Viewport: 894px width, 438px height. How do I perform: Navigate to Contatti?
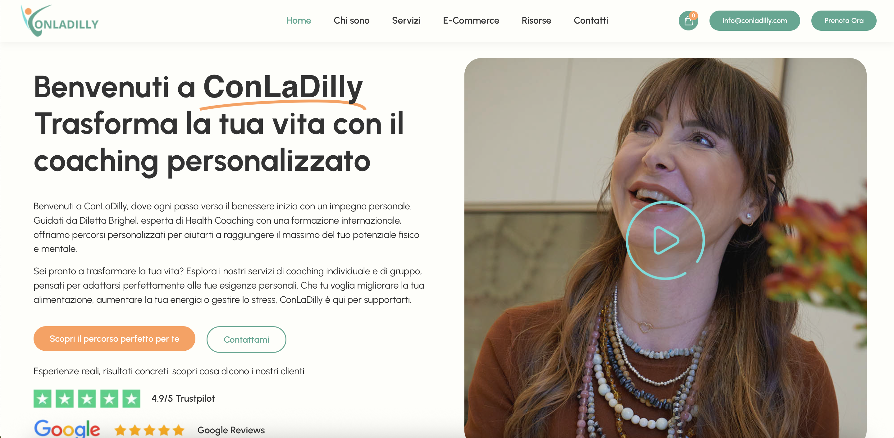(x=591, y=21)
